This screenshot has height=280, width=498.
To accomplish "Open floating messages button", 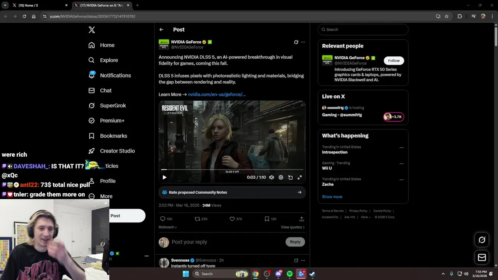I will (x=482, y=257).
